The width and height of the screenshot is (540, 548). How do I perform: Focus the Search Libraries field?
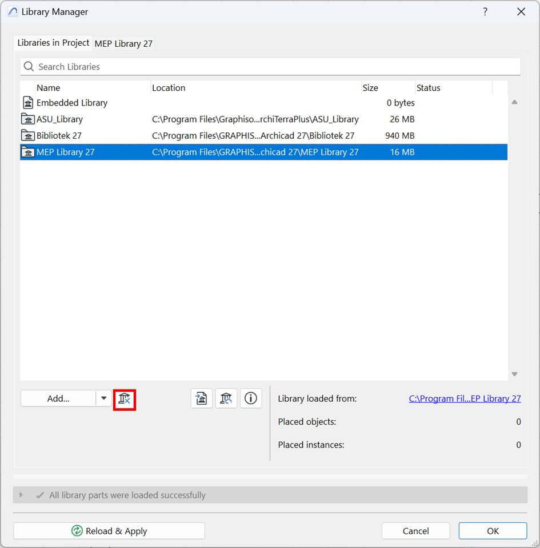coord(270,66)
